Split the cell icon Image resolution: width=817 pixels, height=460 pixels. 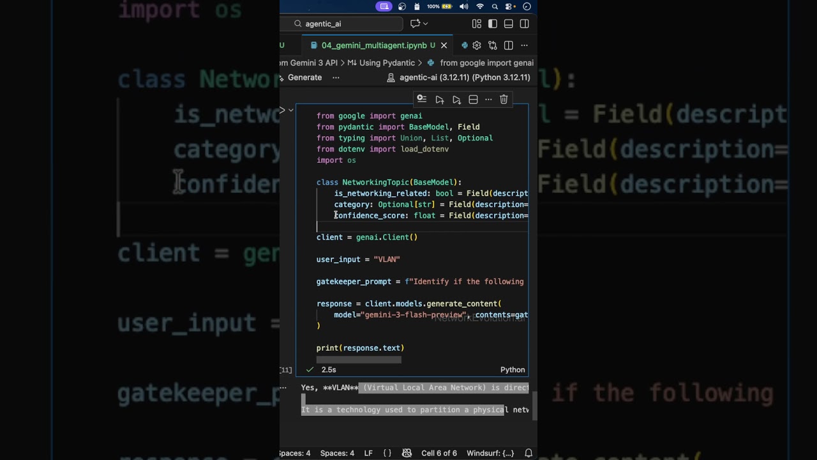[x=473, y=100]
